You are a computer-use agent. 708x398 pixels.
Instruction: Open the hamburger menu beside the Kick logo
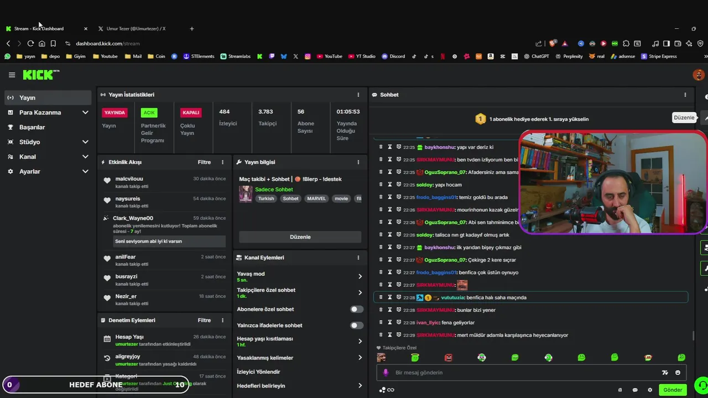click(x=12, y=75)
